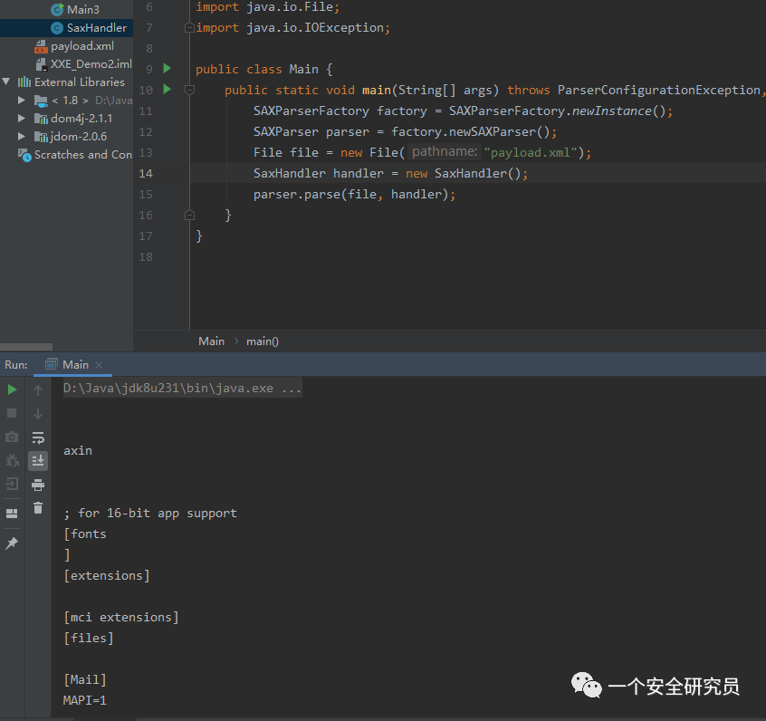Click the dom4j-2.1.1 library icon
766x721 pixels.
pos(41,119)
